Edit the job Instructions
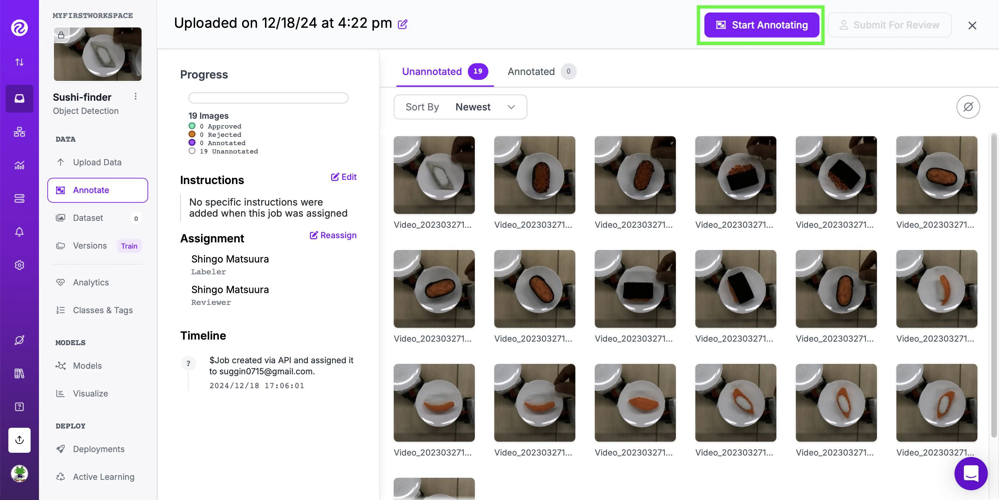 (x=343, y=177)
